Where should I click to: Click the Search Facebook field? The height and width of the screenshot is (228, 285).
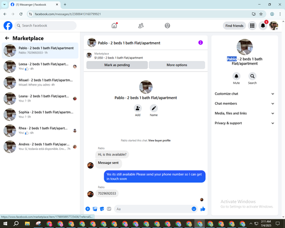(x=46, y=26)
